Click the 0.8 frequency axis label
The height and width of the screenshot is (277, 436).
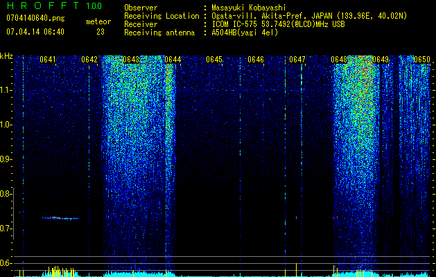[6, 194]
